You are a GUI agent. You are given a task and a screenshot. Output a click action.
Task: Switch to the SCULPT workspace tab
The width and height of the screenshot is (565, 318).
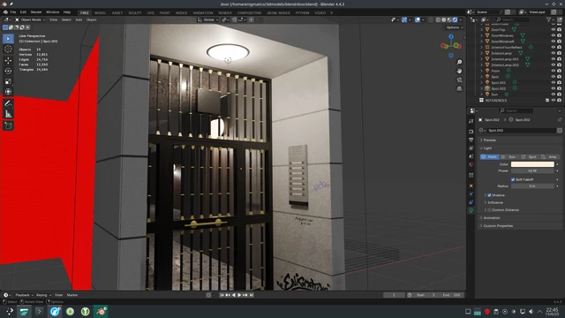[135, 13]
